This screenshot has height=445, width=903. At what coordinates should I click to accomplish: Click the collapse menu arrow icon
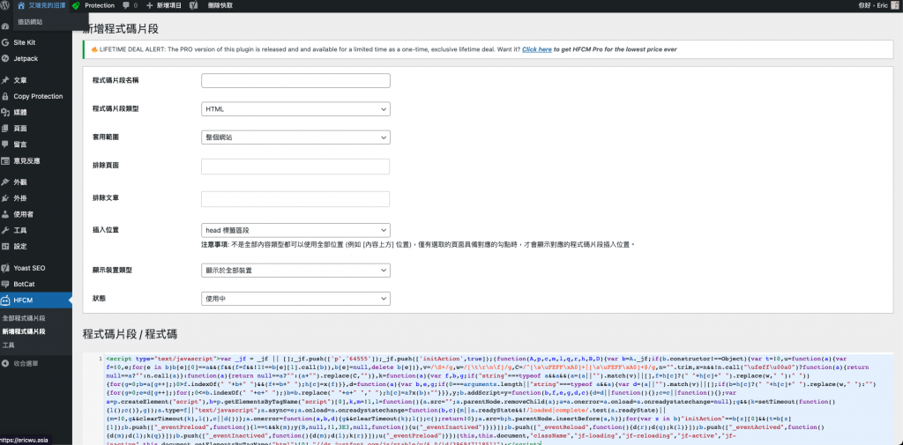[5, 363]
